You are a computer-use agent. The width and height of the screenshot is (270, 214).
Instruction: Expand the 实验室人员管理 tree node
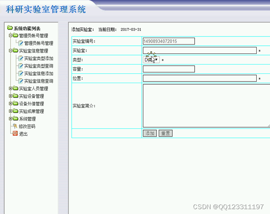pos(11,88)
